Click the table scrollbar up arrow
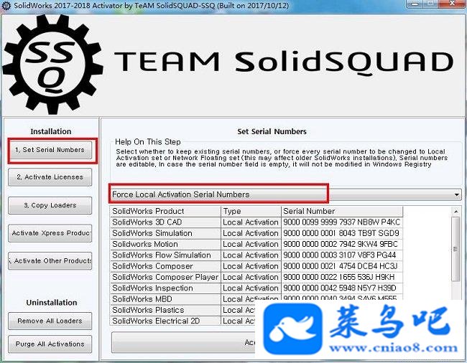467x363 pixels. tap(456, 212)
